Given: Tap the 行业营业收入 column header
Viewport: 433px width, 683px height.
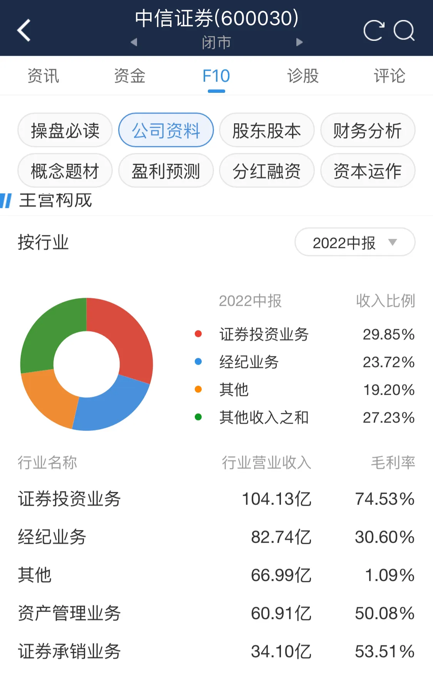Looking at the screenshot, I should click(266, 462).
